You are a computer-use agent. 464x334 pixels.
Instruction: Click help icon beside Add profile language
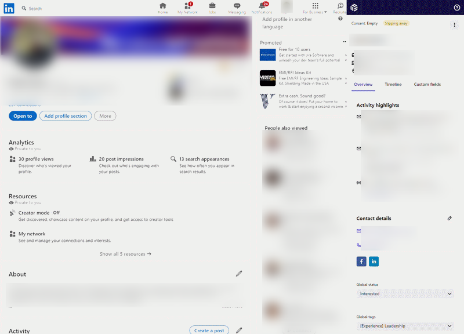[x=340, y=19]
